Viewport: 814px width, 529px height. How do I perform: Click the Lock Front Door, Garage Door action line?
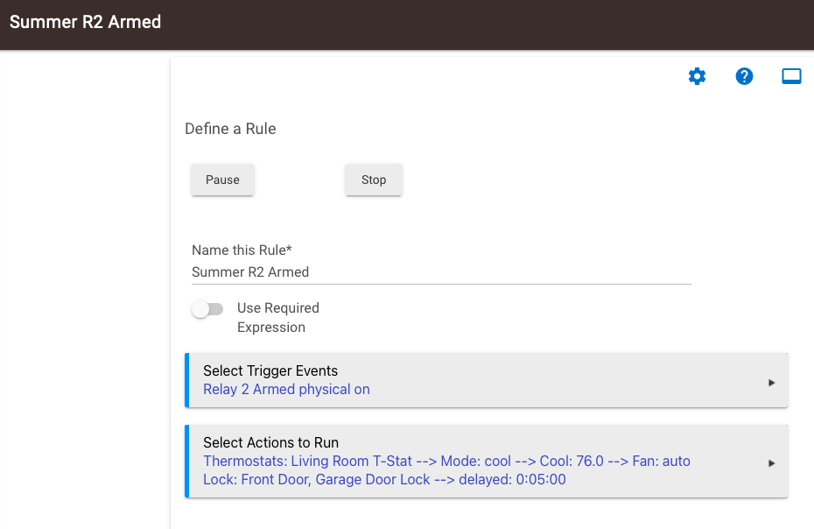pyautogui.click(x=384, y=479)
